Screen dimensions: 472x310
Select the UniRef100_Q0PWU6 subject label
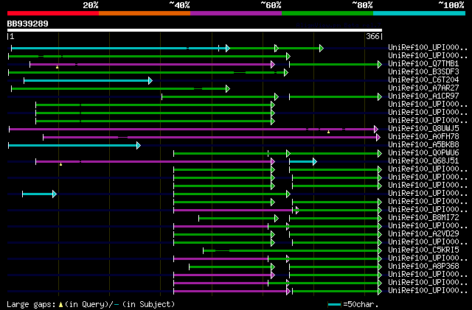coord(423,152)
